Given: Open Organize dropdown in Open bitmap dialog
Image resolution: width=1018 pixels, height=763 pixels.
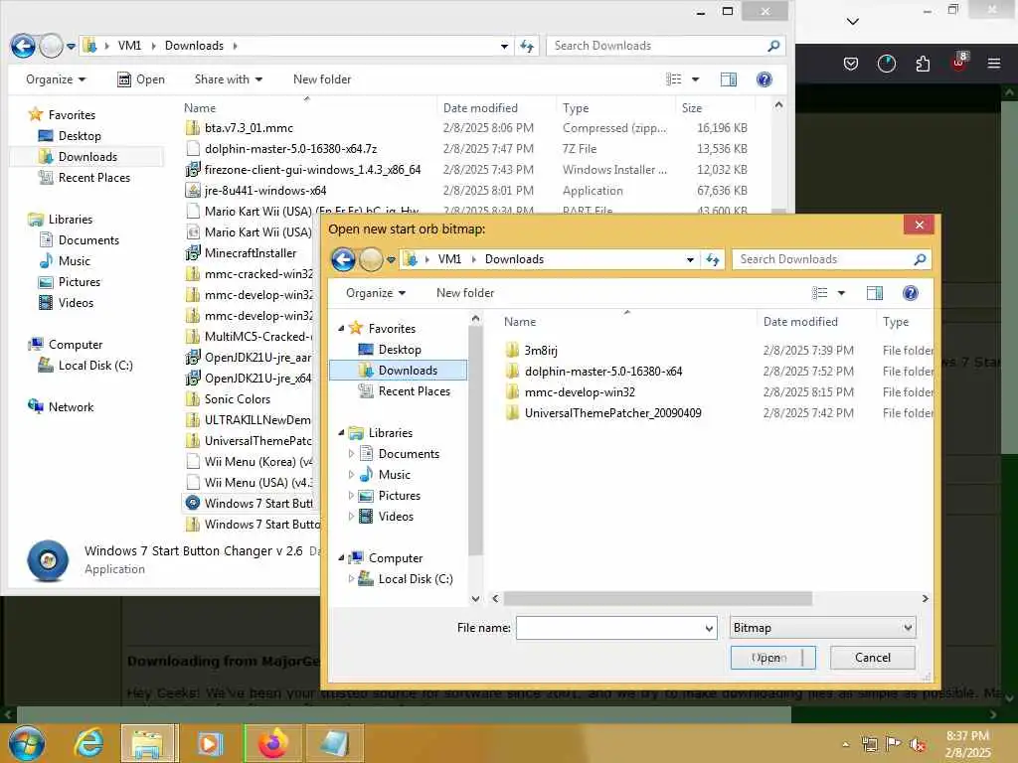Looking at the screenshot, I should (x=376, y=293).
